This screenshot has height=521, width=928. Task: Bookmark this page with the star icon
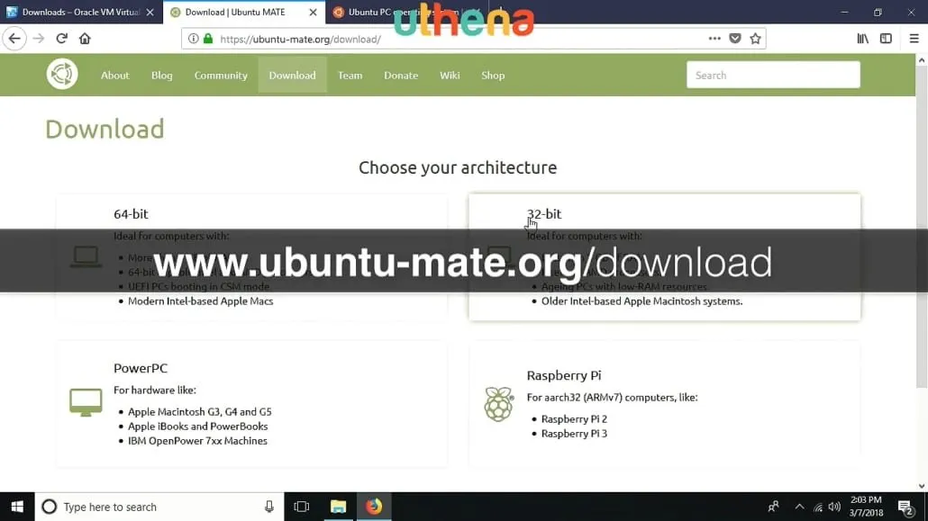(755, 39)
